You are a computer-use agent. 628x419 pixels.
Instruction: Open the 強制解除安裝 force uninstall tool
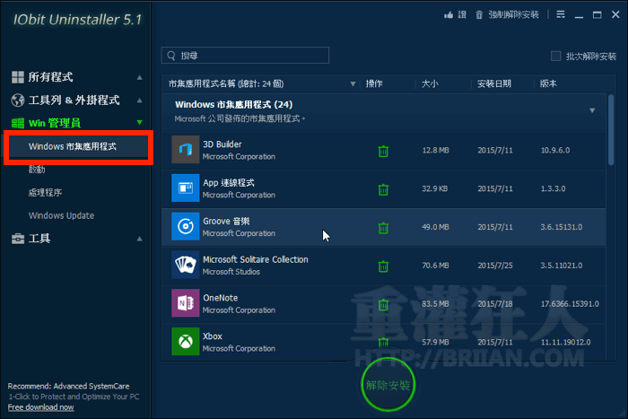(507, 14)
